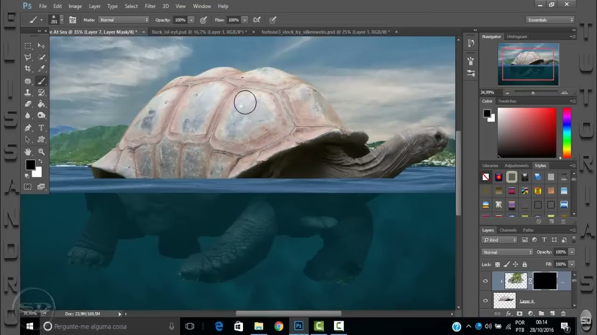This screenshot has width=597, height=335.
Task: Select the Eyedropper tool
Action: pyautogui.click(x=41, y=69)
